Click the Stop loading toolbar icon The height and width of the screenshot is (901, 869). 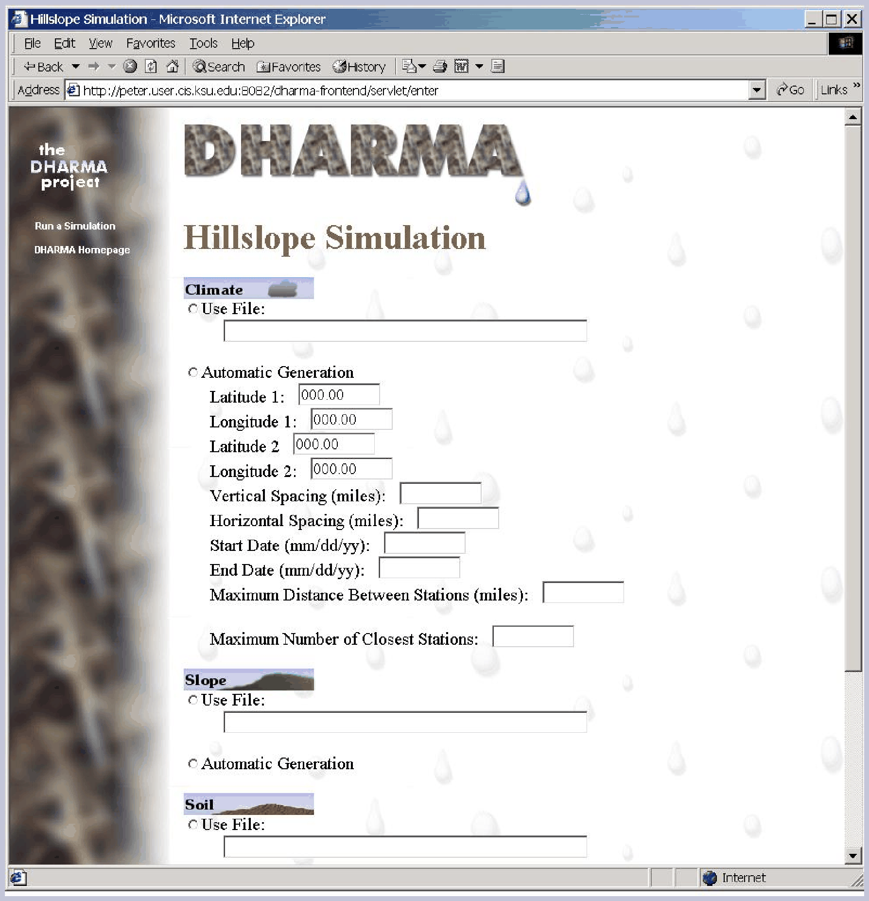(x=130, y=66)
